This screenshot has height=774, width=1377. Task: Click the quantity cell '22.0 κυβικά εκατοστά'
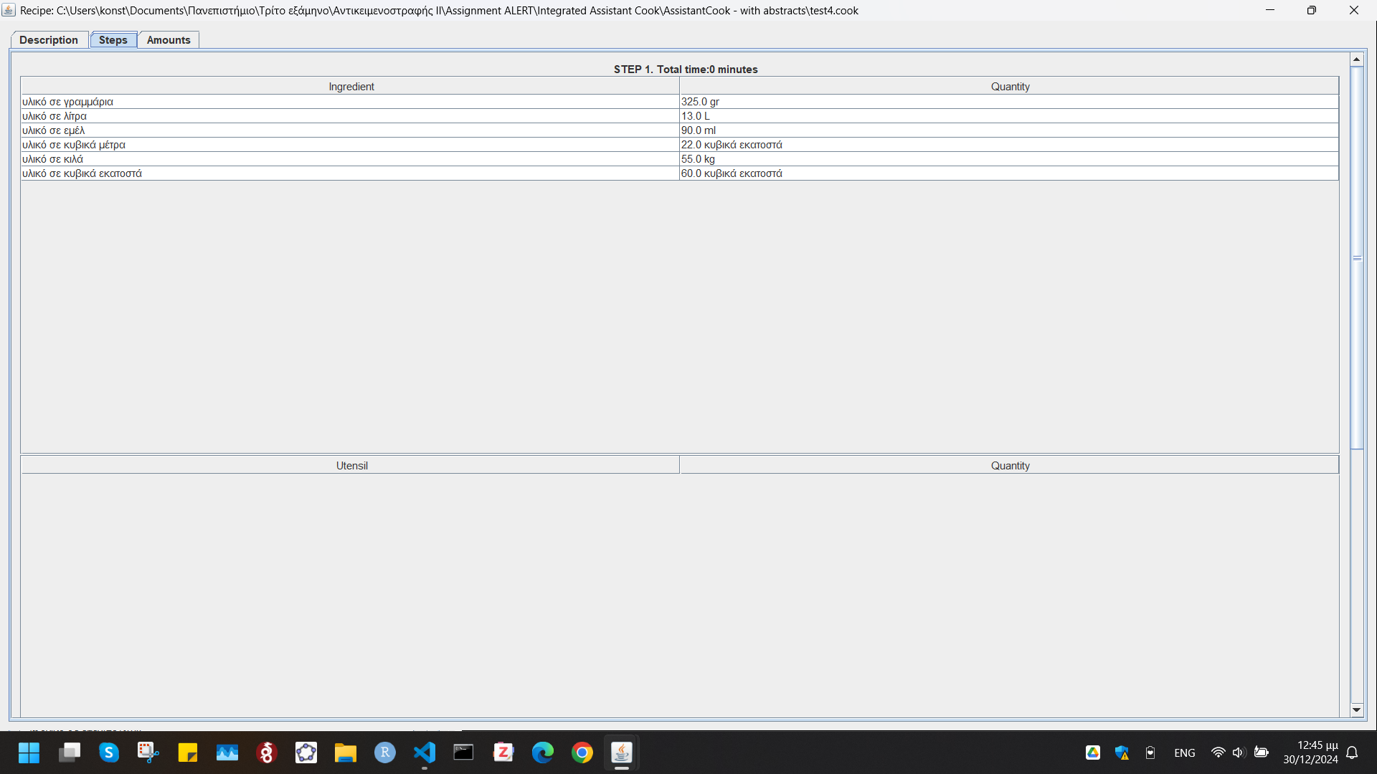point(1009,145)
